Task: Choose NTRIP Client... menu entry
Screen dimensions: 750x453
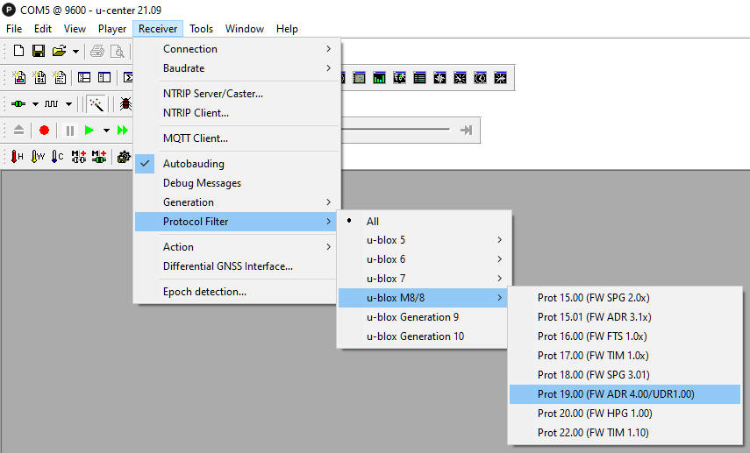Action: pyautogui.click(x=237, y=113)
